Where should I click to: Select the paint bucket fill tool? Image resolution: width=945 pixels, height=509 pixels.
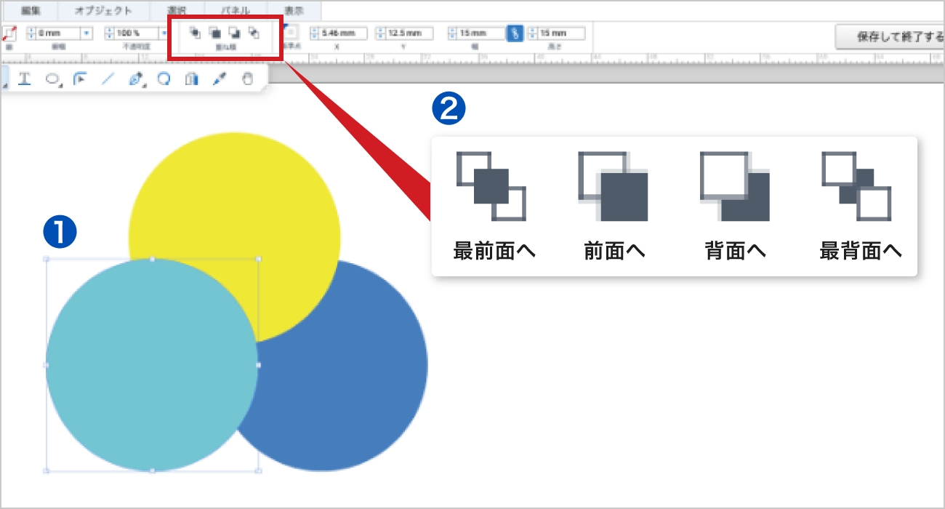[191, 79]
